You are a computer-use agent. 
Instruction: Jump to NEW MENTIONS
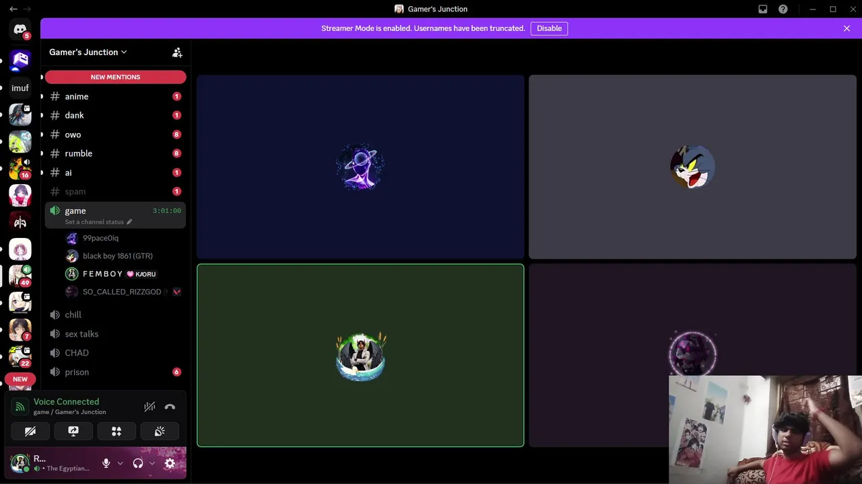click(115, 77)
